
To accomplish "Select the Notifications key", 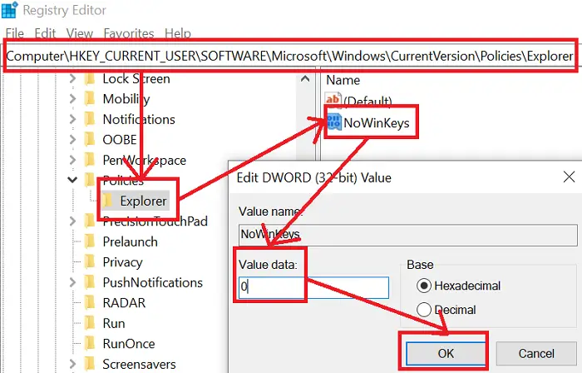I will pyautogui.click(x=139, y=119).
